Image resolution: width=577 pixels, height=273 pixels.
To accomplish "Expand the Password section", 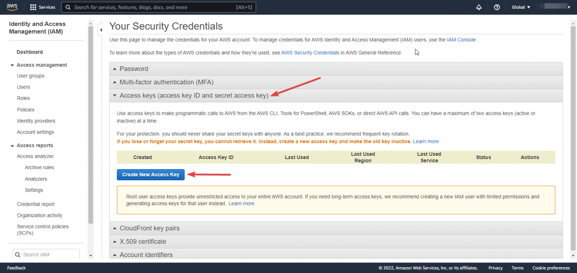I will pos(336,69).
